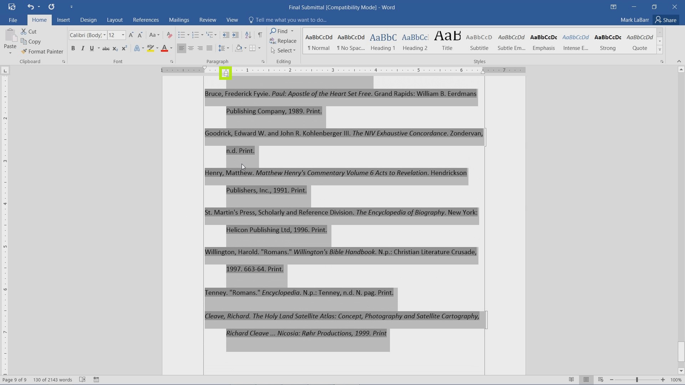This screenshot has height=385, width=685.
Task: Click the Bold formatting icon
Action: (x=73, y=48)
